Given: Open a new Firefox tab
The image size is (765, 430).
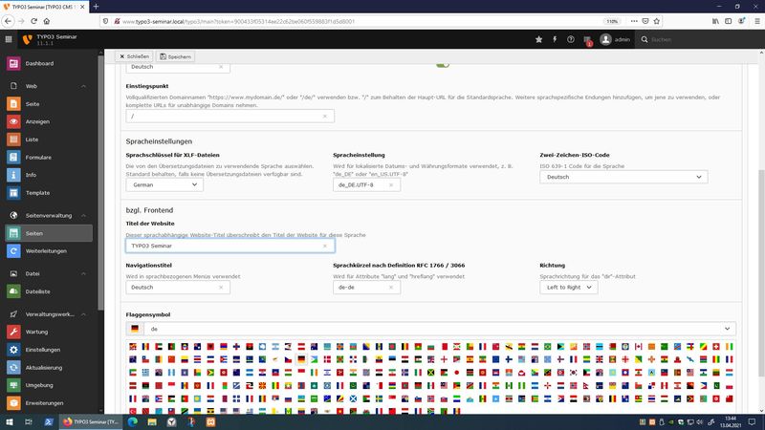Looking at the screenshot, I should point(97,7).
